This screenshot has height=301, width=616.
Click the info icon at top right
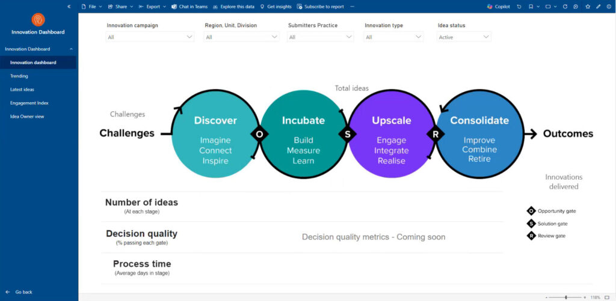[609, 7]
